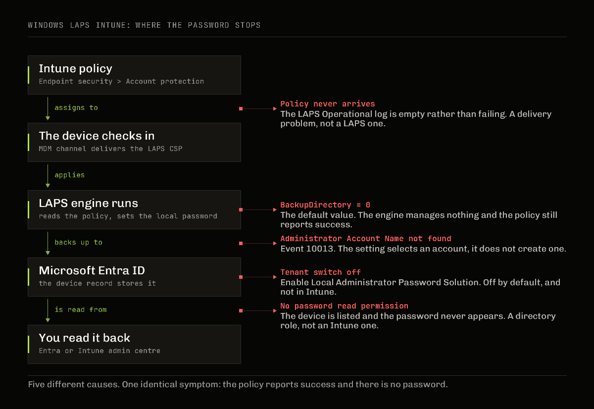The height and width of the screenshot is (409, 594).
Task: Click the 'LAPS Operational log is empty' description
Action: pyautogui.click(x=416, y=119)
